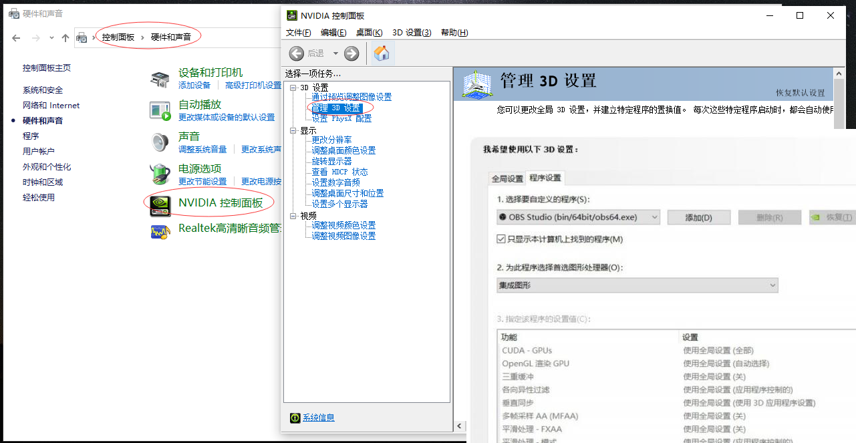Click the AutoPlay (自动播放) category icon
Image resolution: width=856 pixels, height=443 pixels.
point(160,111)
